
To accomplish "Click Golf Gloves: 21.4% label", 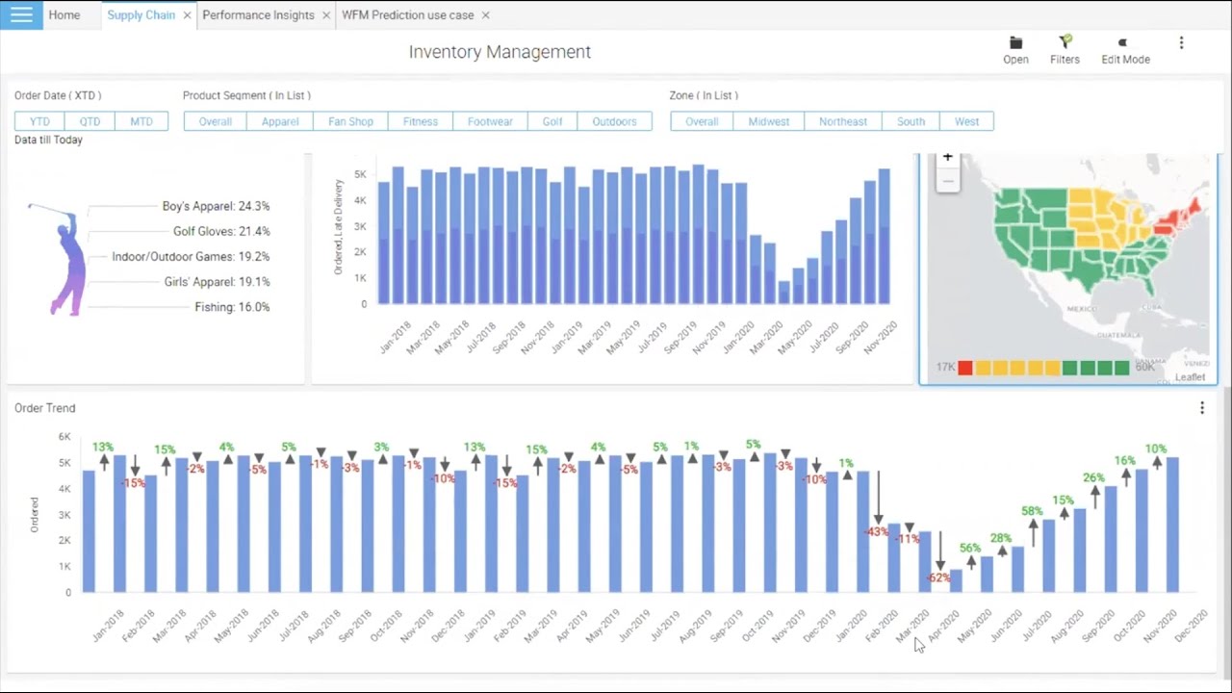I will (221, 231).
